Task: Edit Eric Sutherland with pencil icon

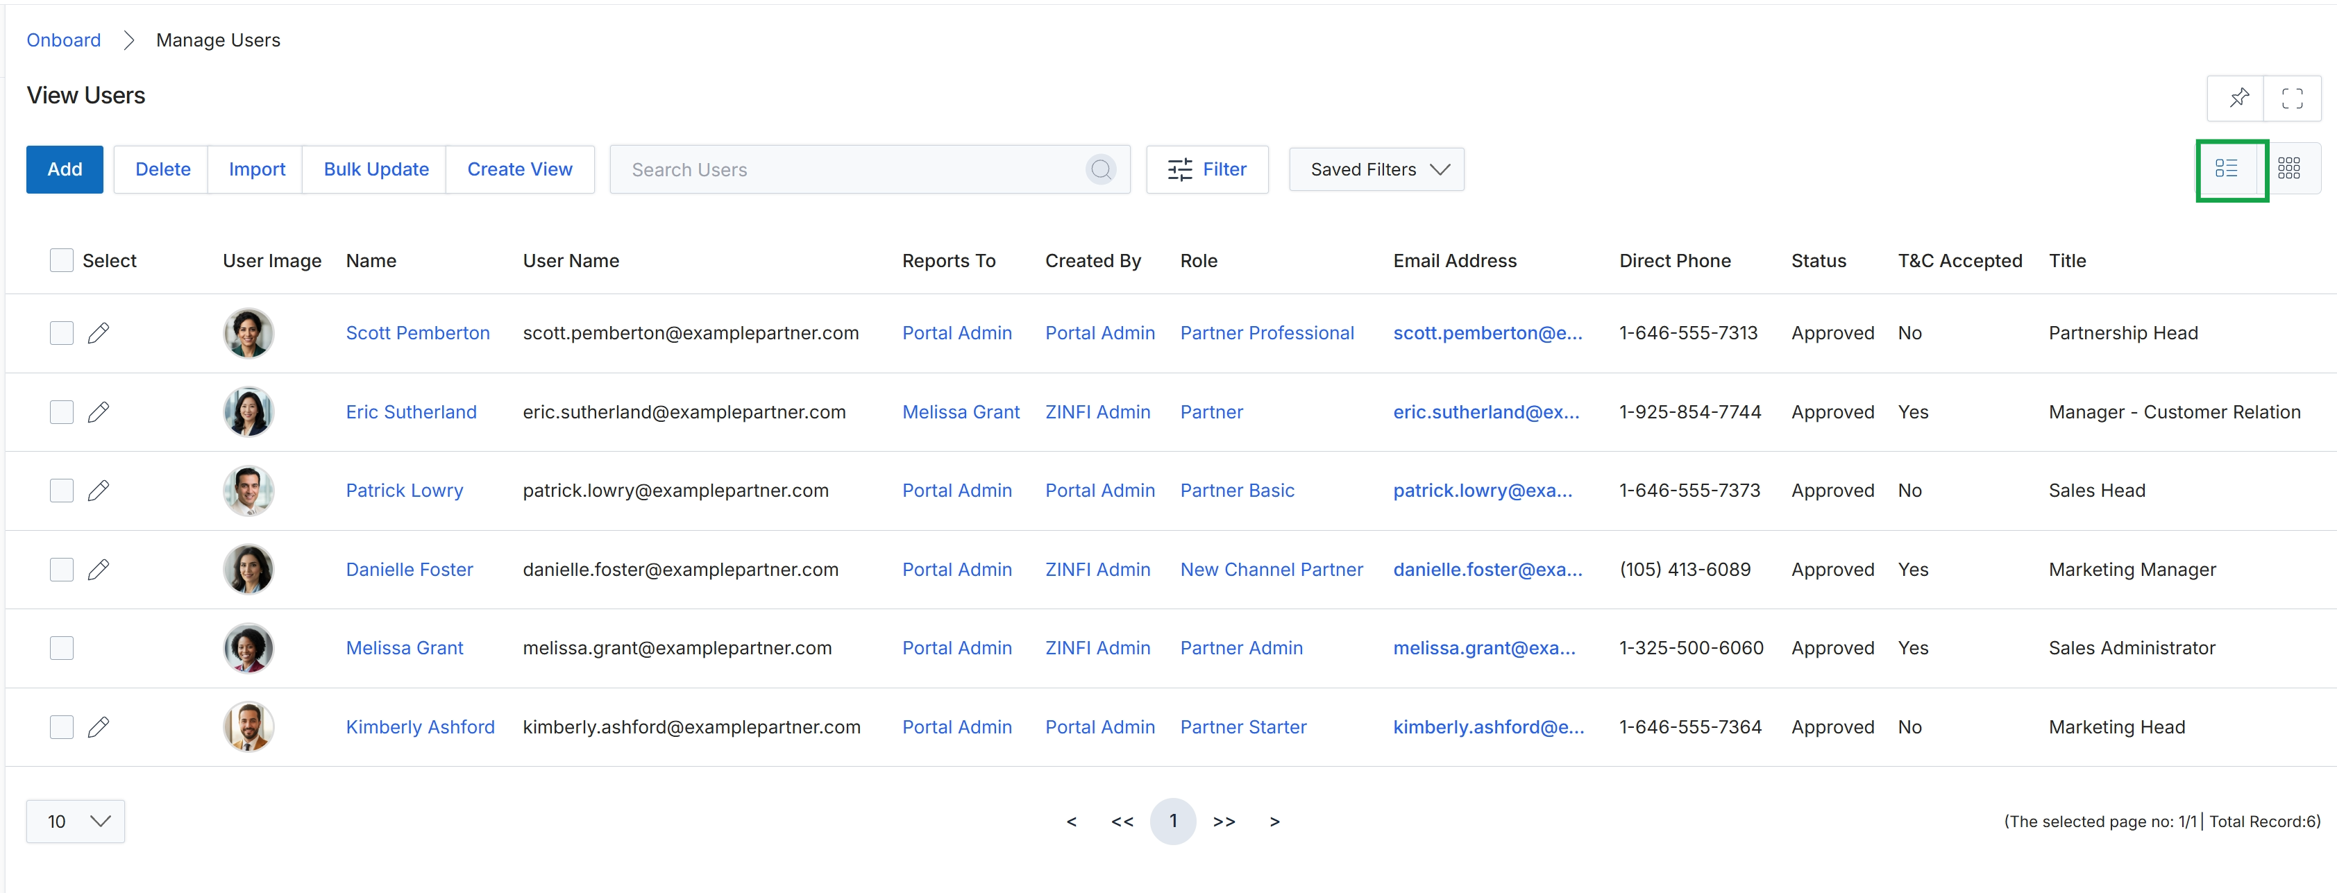Action: [x=98, y=413]
